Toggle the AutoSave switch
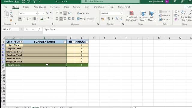Screen dimensions: 192x108 (x=17, y=1)
